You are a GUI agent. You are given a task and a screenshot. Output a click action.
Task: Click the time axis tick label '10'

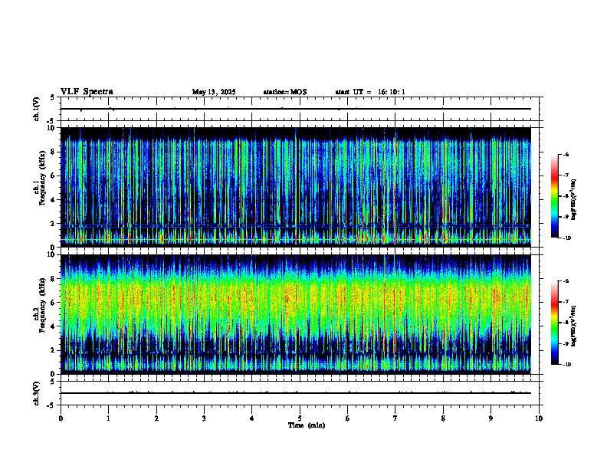click(x=539, y=418)
